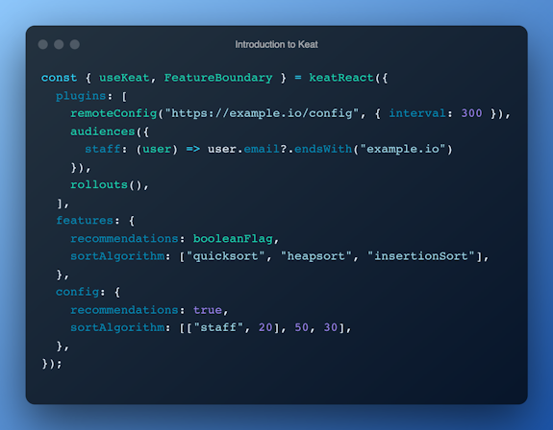This screenshot has height=430, width=553.
Task: Click the endsWith method call
Action: (323, 149)
